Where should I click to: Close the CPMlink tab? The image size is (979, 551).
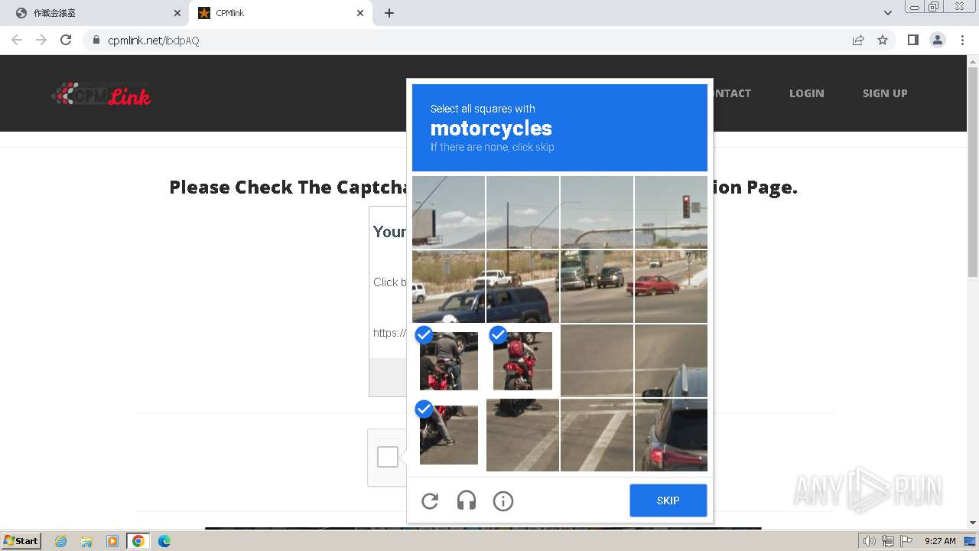pyautogui.click(x=360, y=13)
